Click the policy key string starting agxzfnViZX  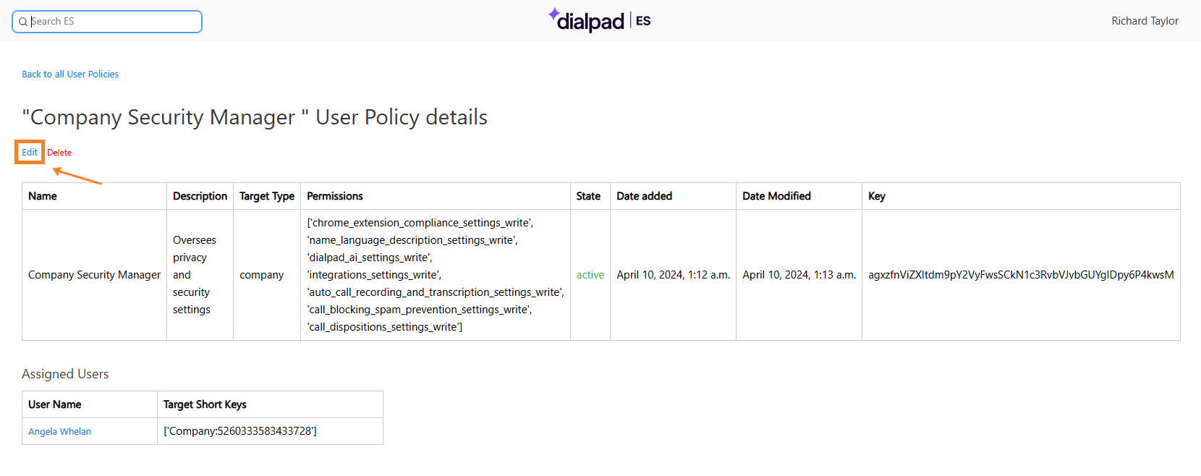pyautogui.click(x=1021, y=275)
